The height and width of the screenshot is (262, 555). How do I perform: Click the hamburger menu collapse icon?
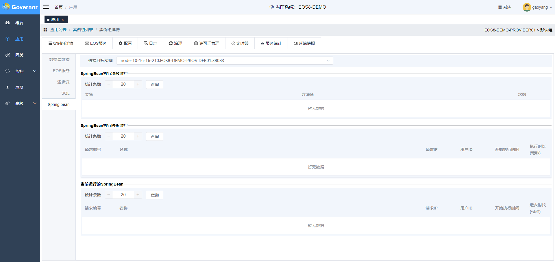click(x=46, y=7)
